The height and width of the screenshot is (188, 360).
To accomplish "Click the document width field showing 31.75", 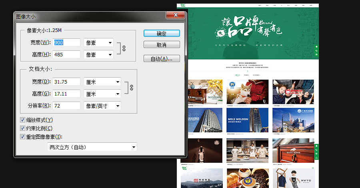I will 66,82.
